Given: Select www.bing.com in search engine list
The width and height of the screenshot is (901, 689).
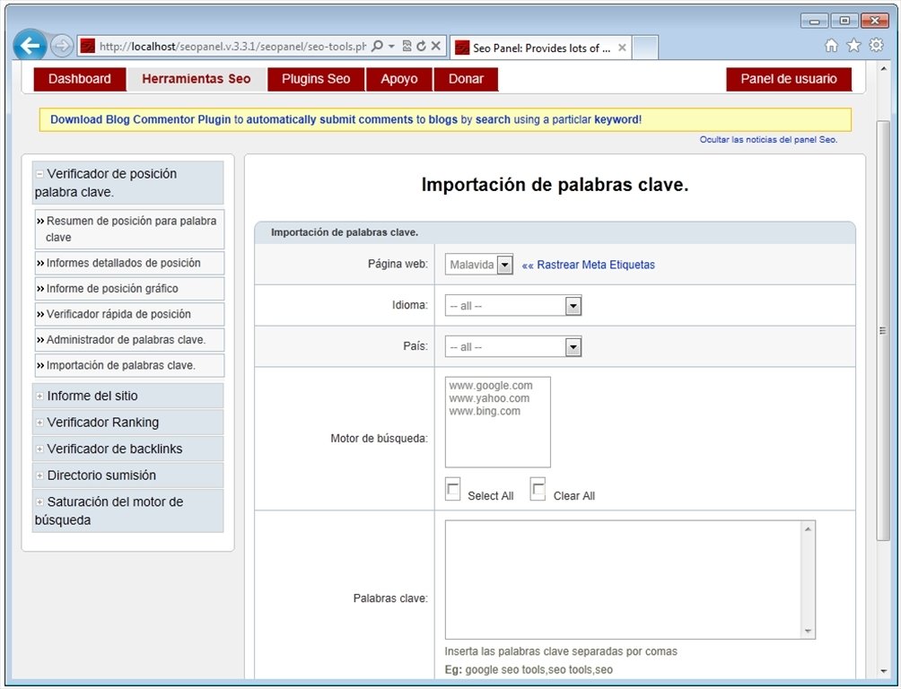Looking at the screenshot, I should click(485, 412).
